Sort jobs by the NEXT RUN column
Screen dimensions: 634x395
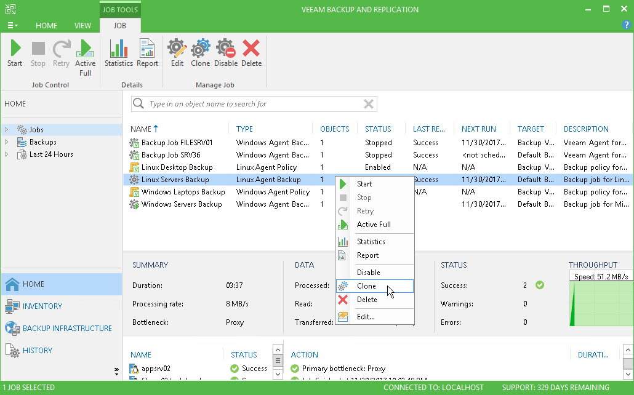[x=479, y=129]
